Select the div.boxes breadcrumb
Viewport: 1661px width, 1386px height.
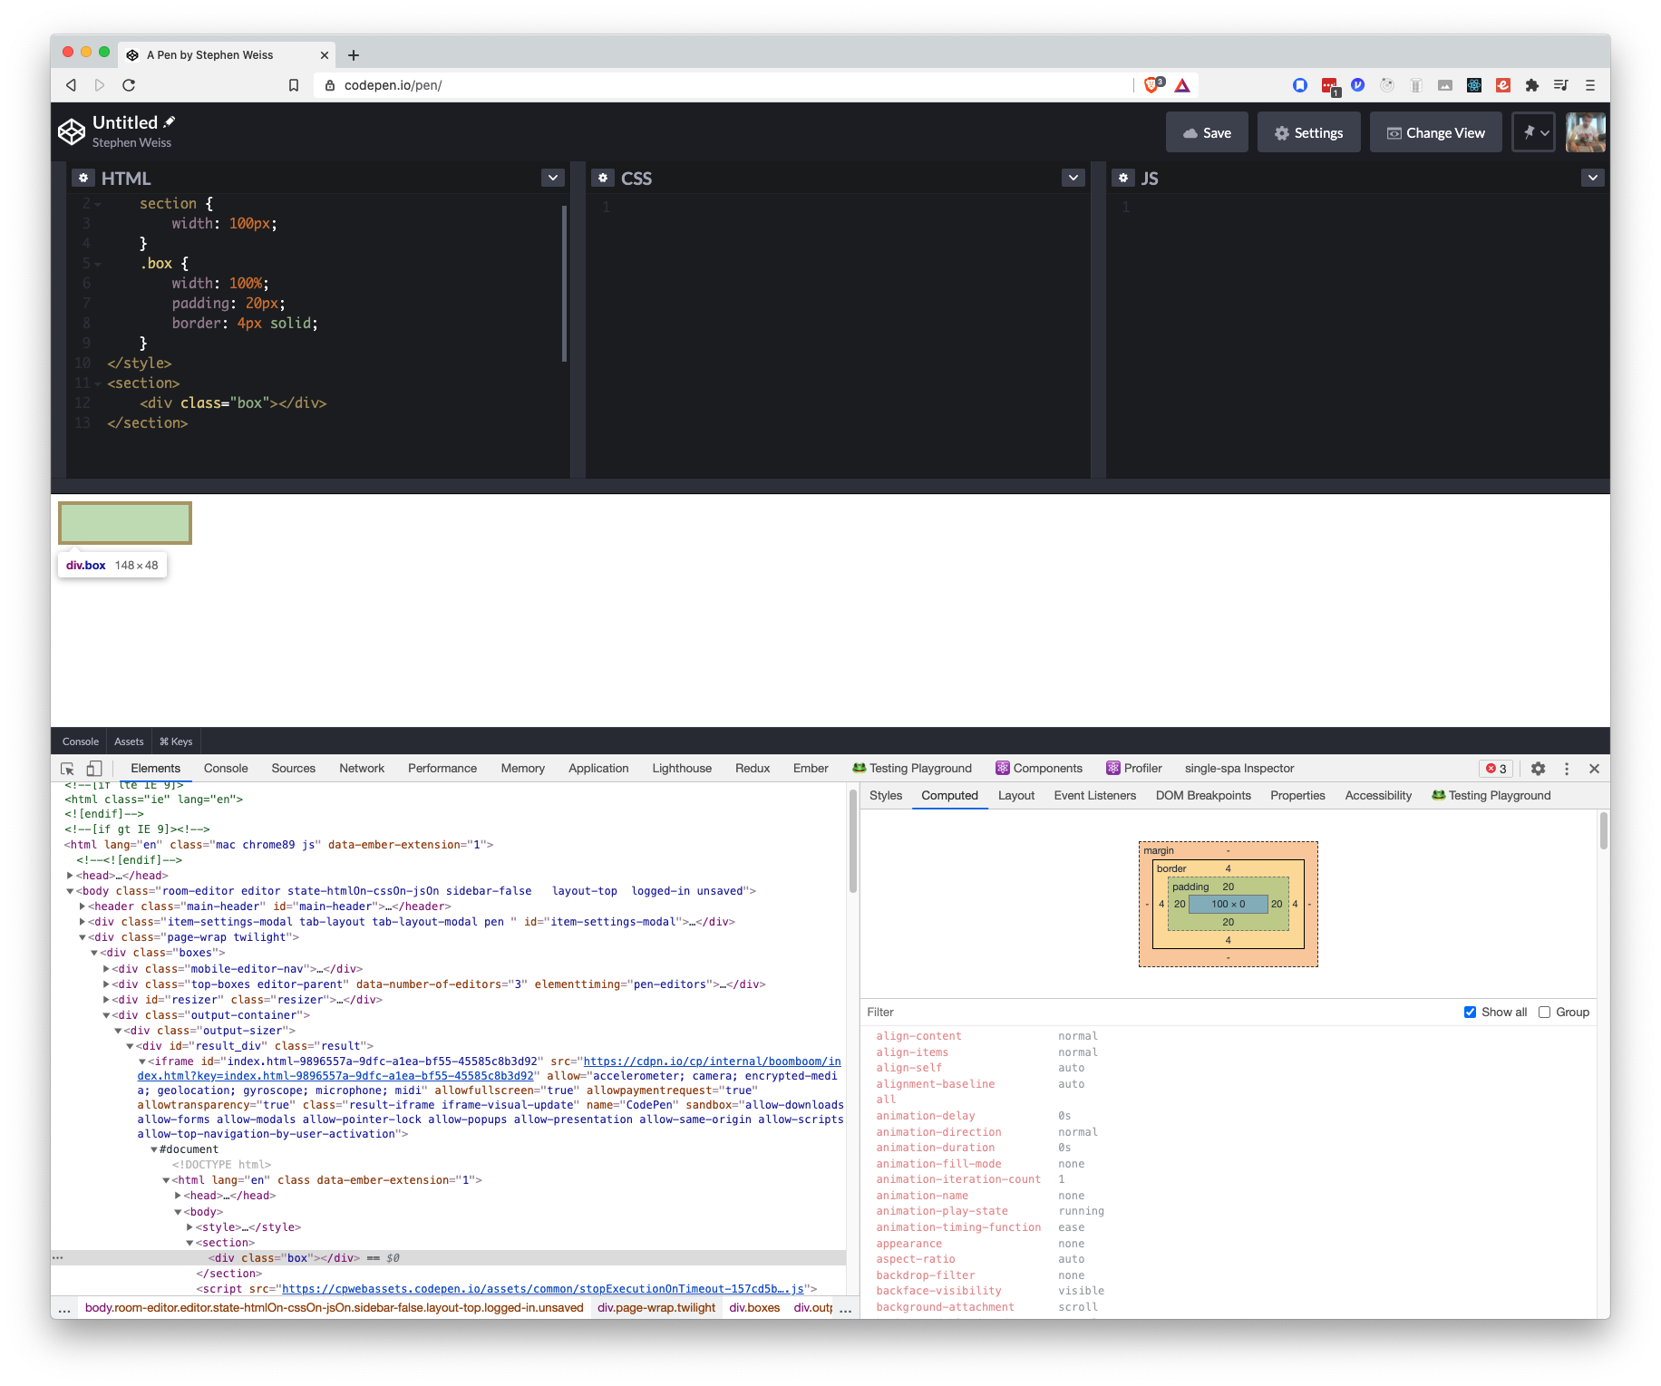point(754,1308)
